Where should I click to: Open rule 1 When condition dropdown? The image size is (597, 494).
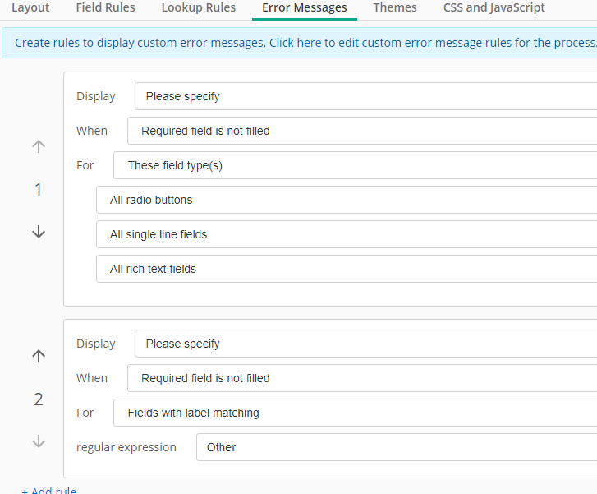pyautogui.click(x=362, y=131)
